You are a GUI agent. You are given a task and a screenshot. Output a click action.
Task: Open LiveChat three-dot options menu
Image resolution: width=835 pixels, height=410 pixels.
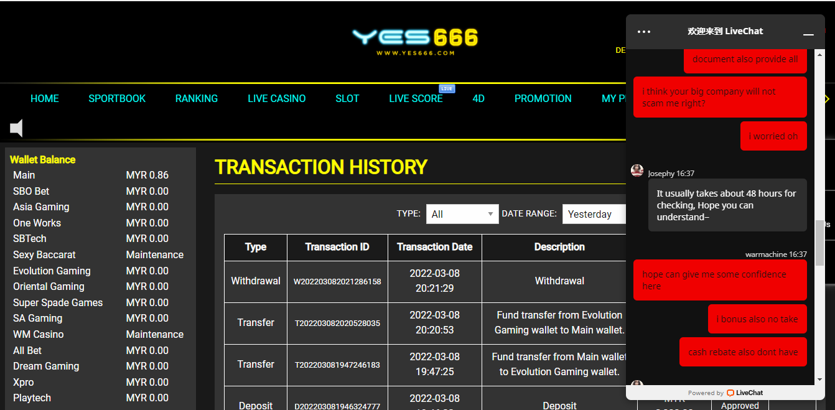[x=644, y=32]
